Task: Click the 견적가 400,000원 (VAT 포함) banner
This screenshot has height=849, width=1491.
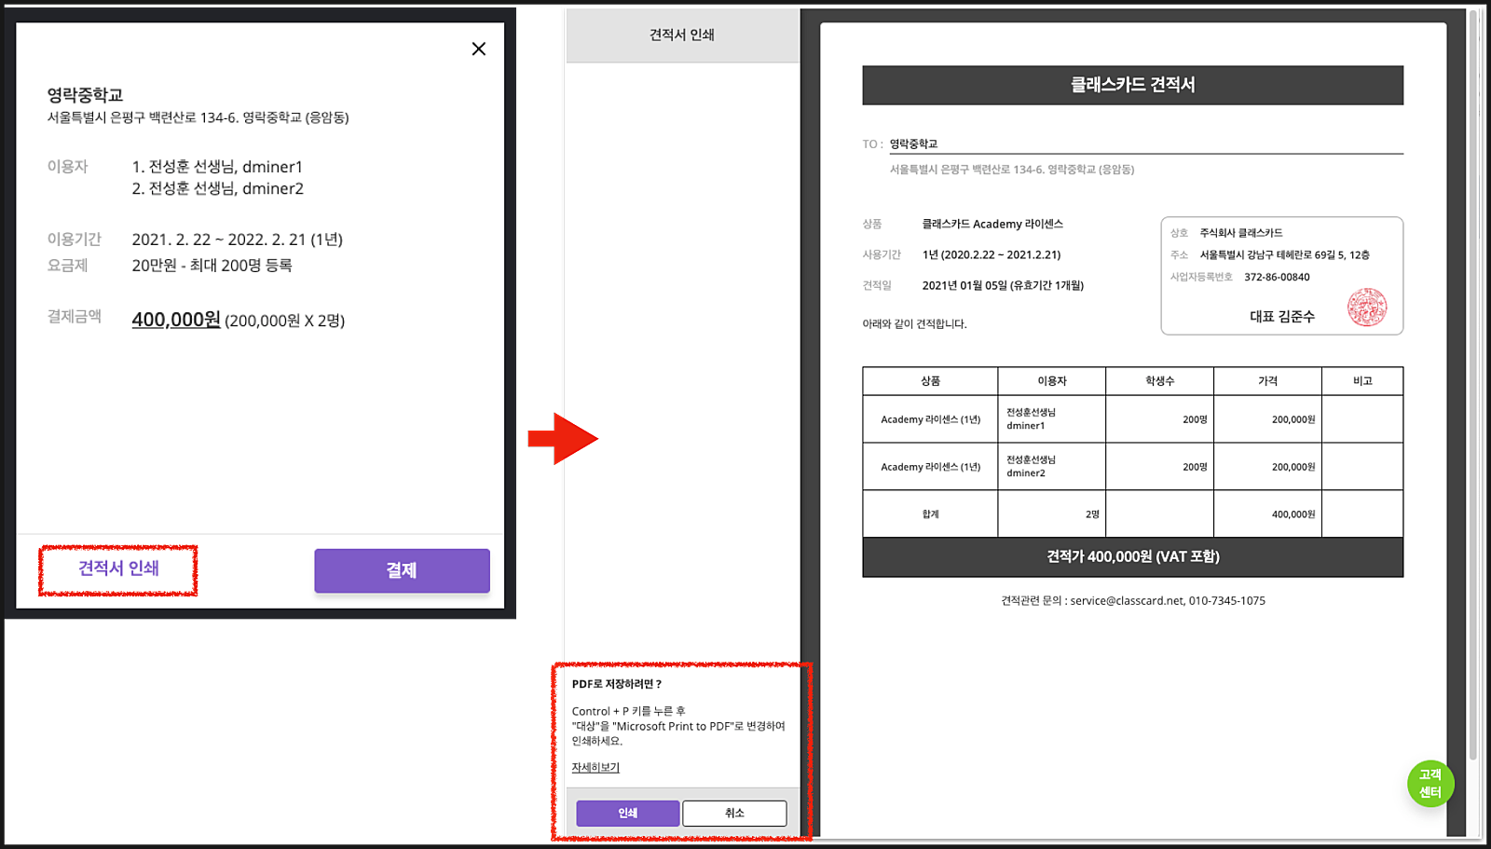Action: [1132, 556]
